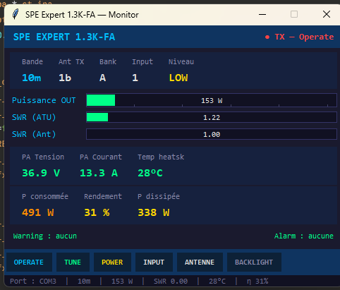This screenshot has width=340, height=290.
Task: Click the P dissipée value "338 W"
Action: point(154,212)
